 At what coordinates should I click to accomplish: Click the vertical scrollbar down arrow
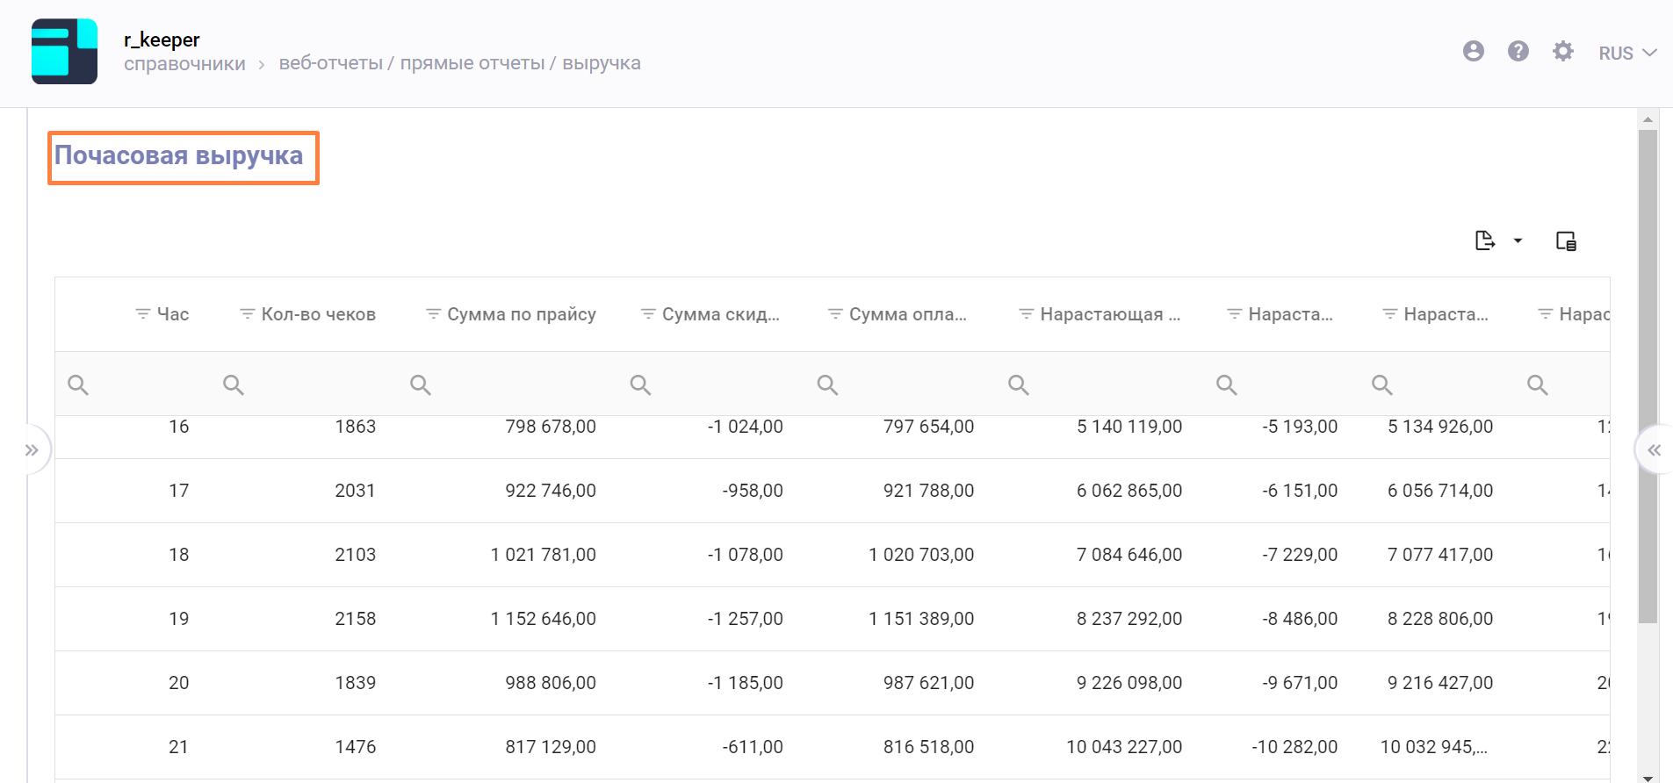click(1648, 777)
